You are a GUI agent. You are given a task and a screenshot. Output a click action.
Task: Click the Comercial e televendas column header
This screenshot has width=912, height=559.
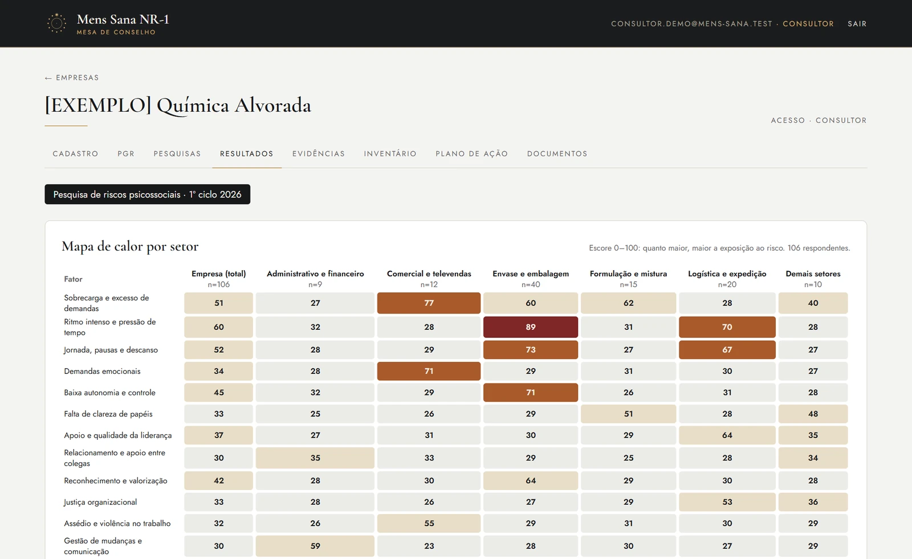point(429,279)
